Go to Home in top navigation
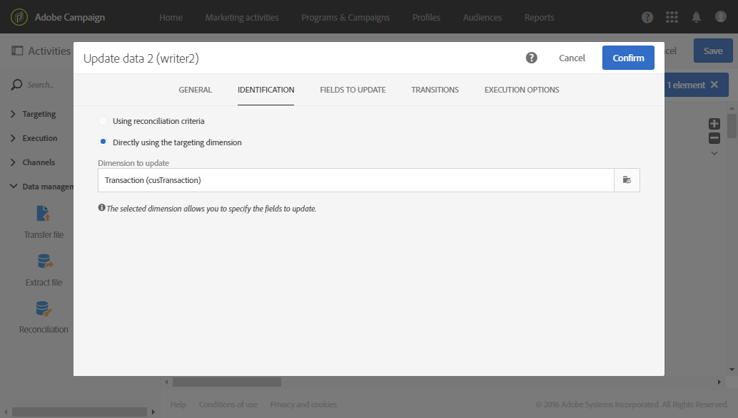 click(171, 17)
